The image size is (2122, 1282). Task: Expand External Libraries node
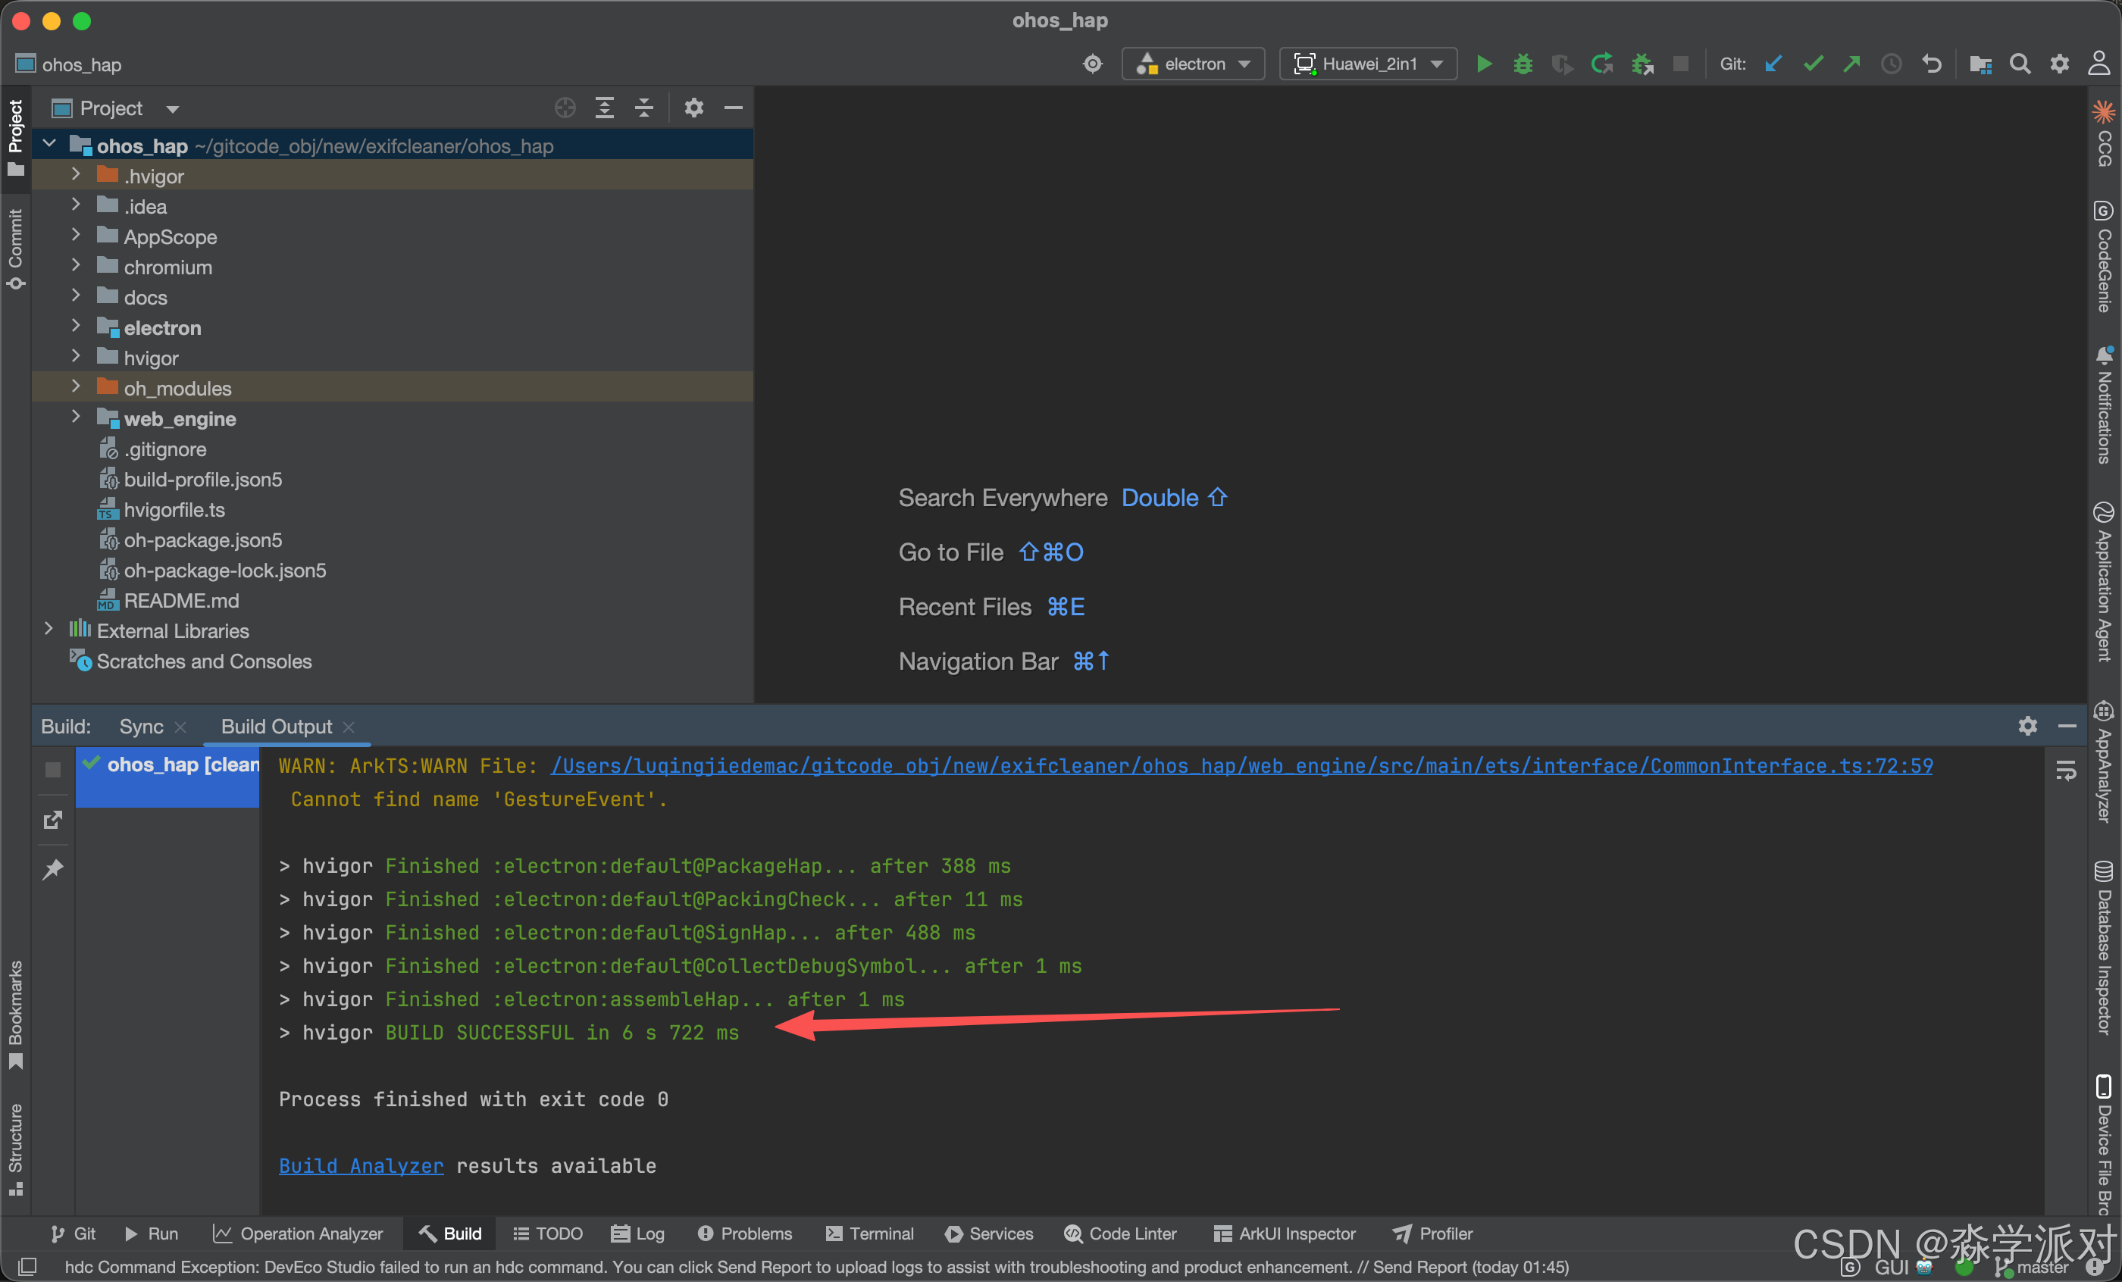[x=49, y=630]
